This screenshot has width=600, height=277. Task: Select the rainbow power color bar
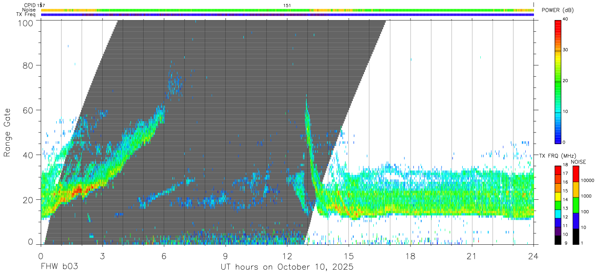558,81
